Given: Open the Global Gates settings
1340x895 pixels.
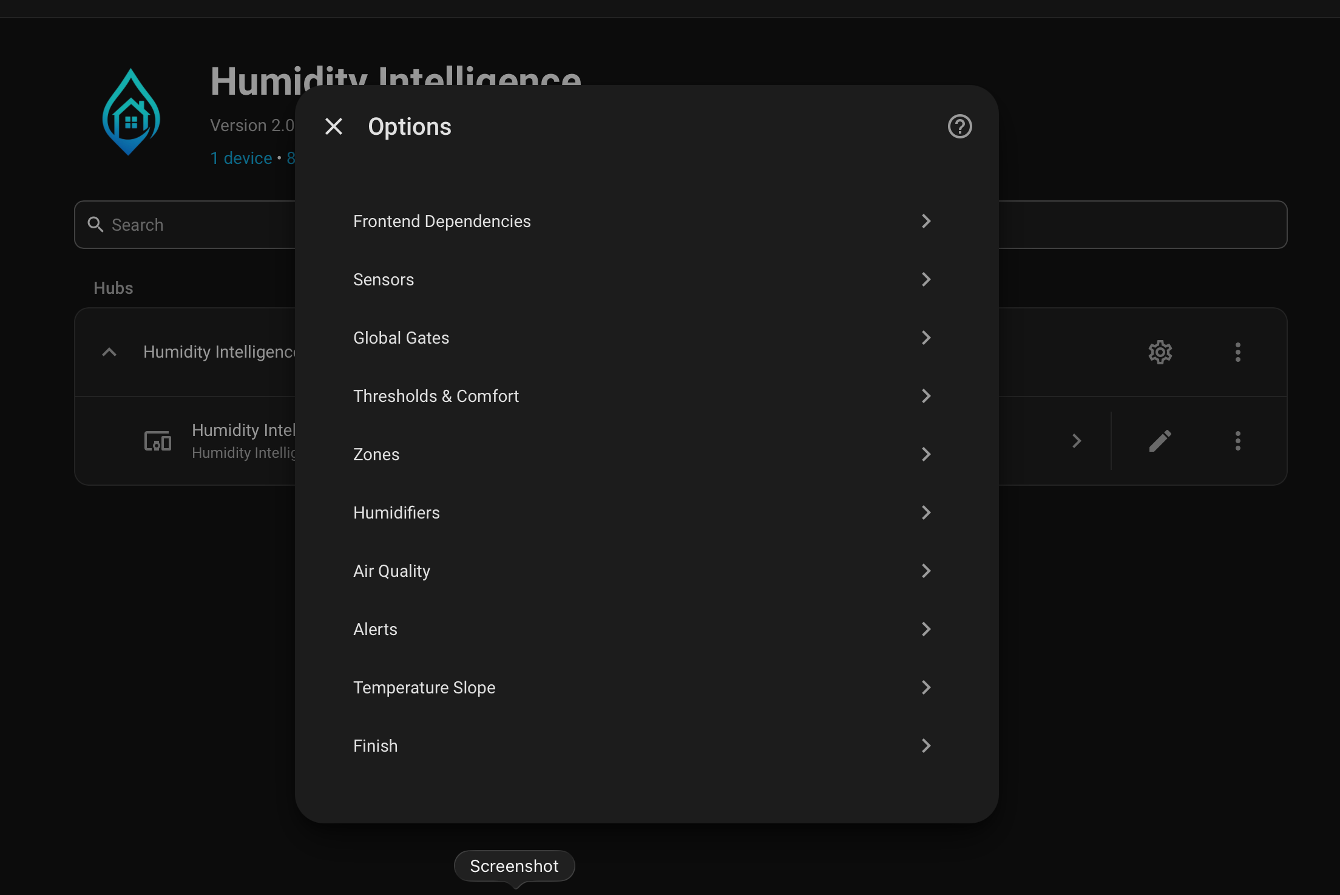Looking at the screenshot, I should 647,338.
